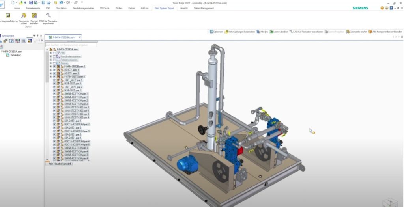The width and height of the screenshot is (404, 207).
Task: Expand the F-0414-0532B.asm:1 node
Action: click(x=51, y=66)
